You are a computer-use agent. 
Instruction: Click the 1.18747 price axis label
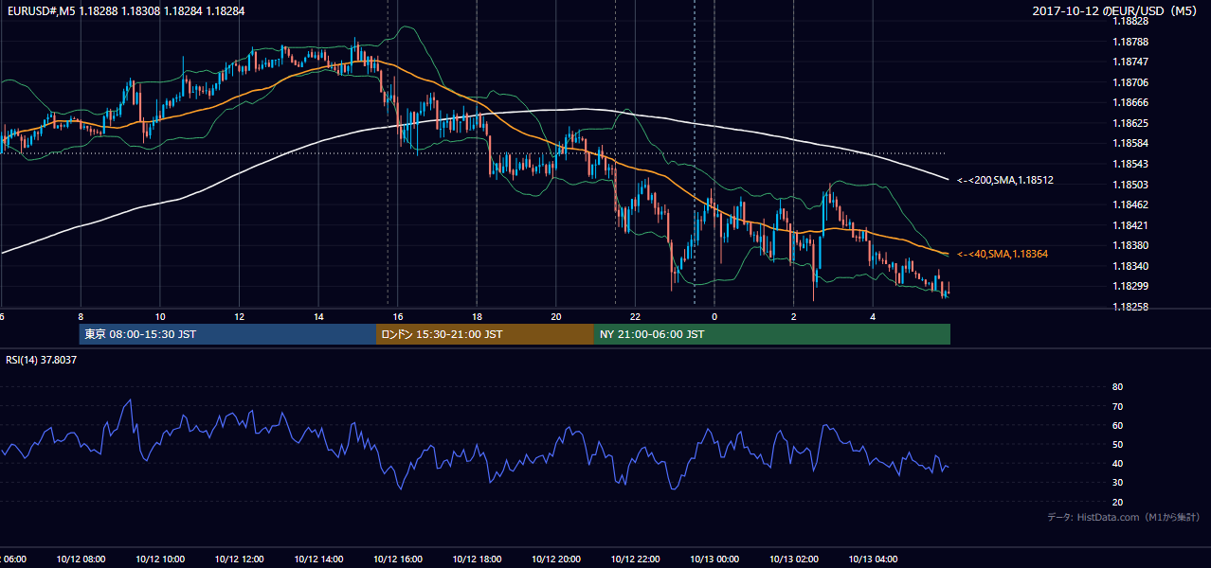pyautogui.click(x=1131, y=62)
